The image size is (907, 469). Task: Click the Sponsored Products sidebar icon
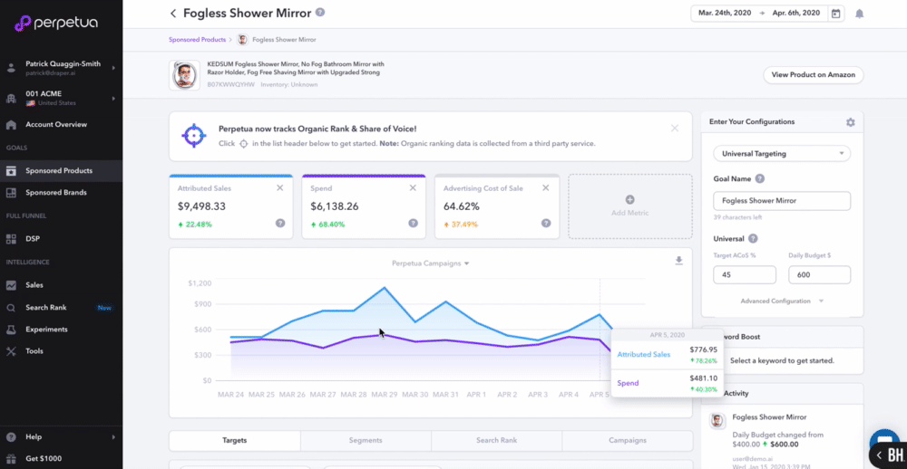point(11,171)
